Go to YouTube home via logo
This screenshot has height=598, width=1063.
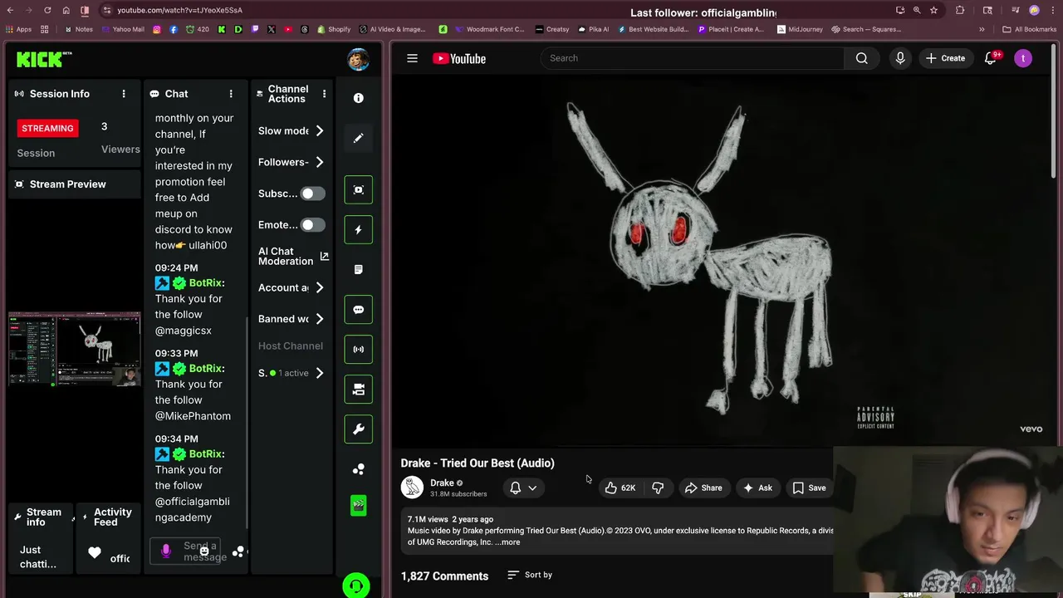[x=459, y=58]
